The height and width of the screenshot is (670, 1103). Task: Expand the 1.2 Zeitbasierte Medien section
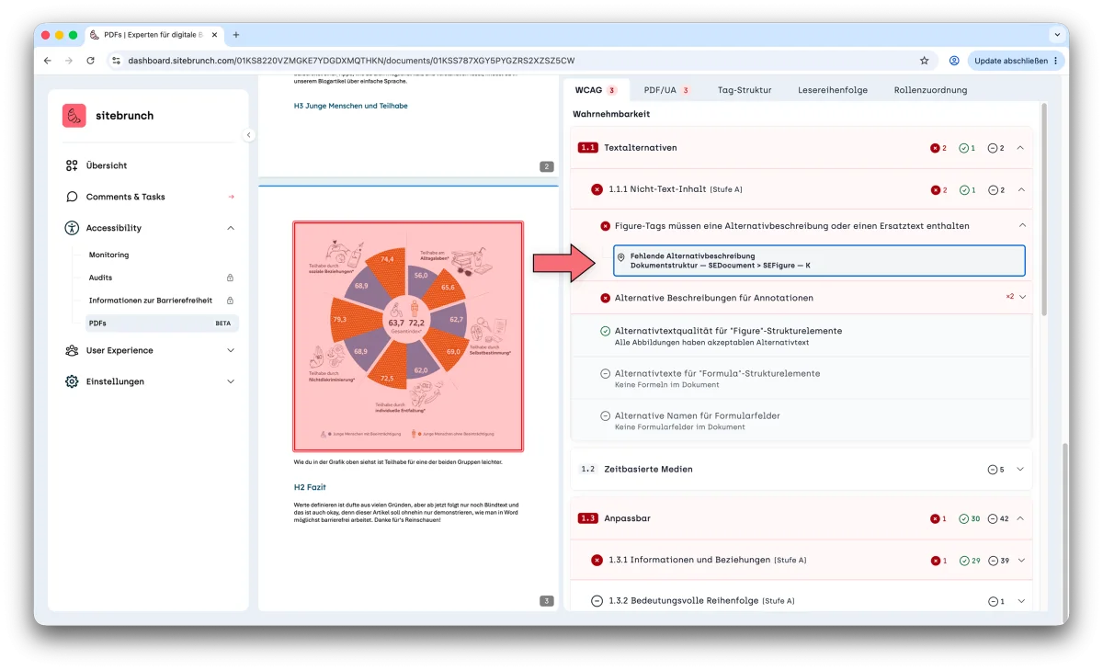click(1020, 470)
